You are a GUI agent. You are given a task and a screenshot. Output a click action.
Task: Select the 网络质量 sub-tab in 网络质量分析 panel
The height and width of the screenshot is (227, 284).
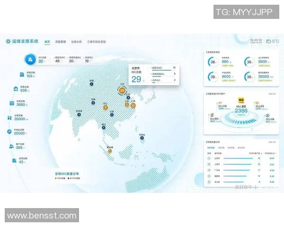pos(210,148)
